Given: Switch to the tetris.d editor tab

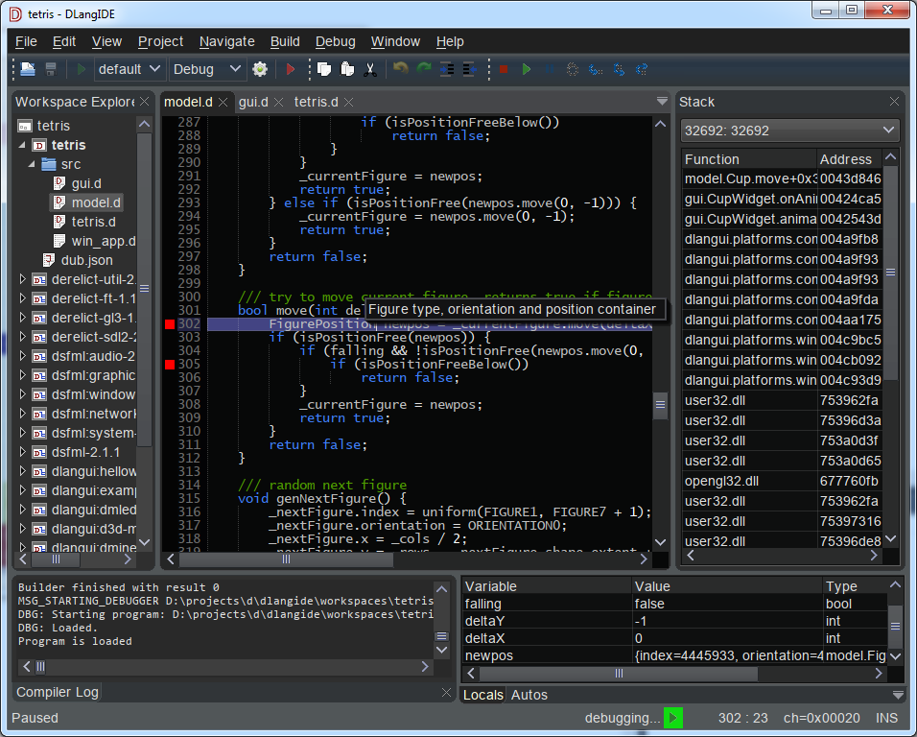Looking at the screenshot, I should (x=317, y=102).
